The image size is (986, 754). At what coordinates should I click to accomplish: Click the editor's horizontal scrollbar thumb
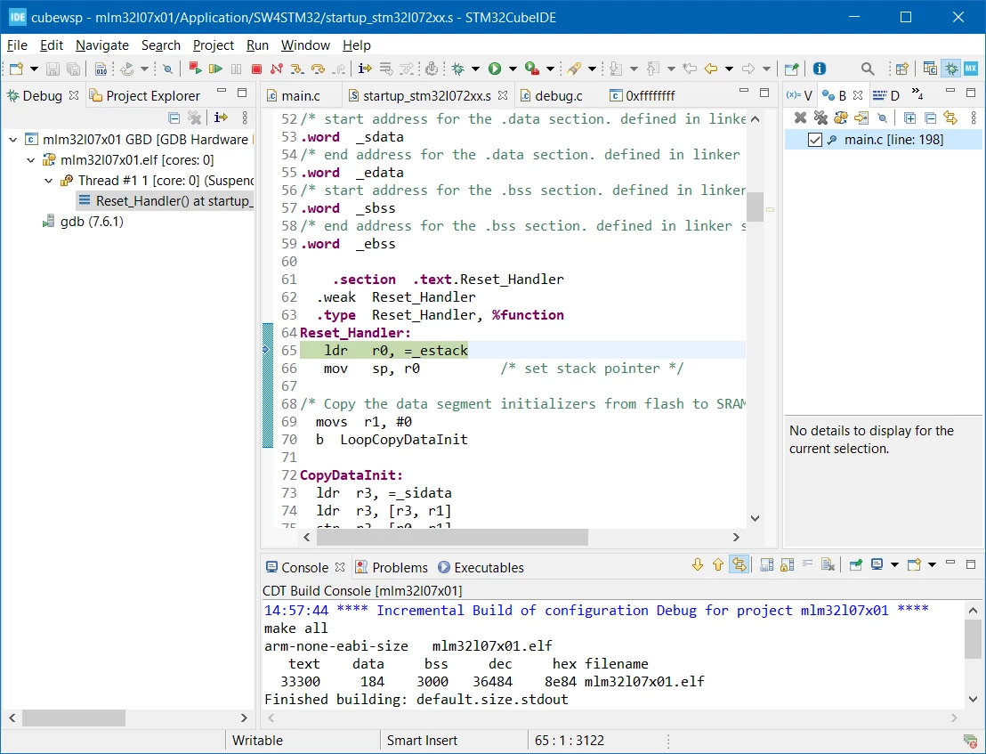click(452, 537)
